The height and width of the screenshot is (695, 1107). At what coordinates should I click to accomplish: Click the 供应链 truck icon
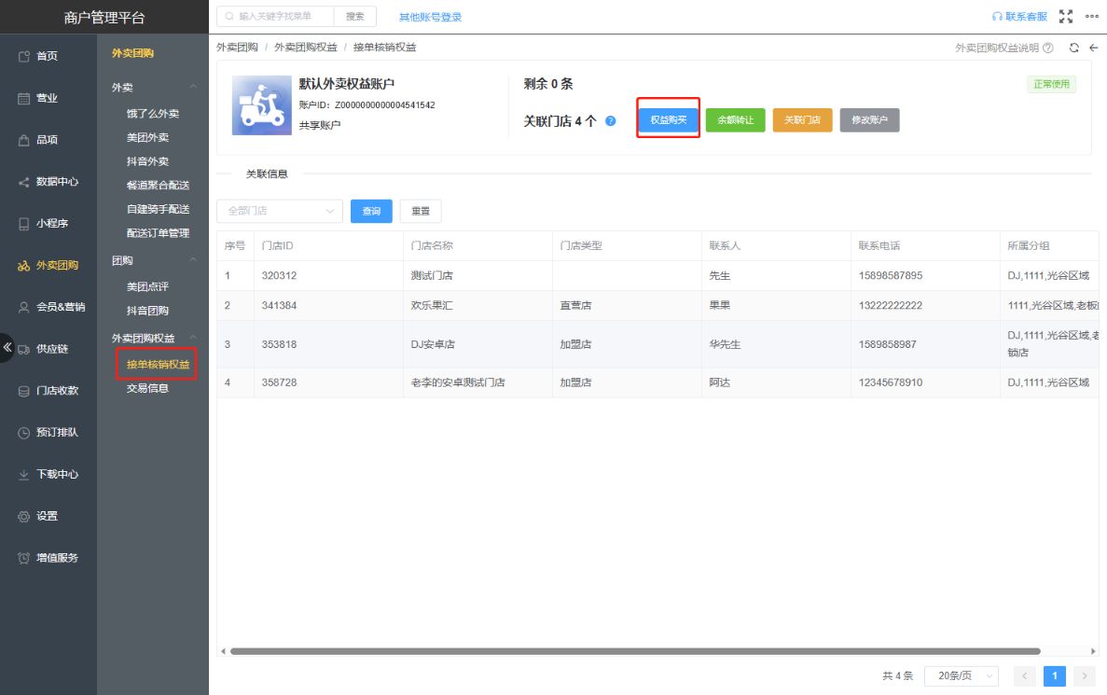tap(23, 349)
